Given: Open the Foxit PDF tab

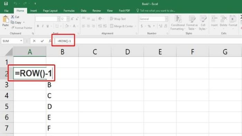Looking at the screenshot, I should (x=124, y=11).
